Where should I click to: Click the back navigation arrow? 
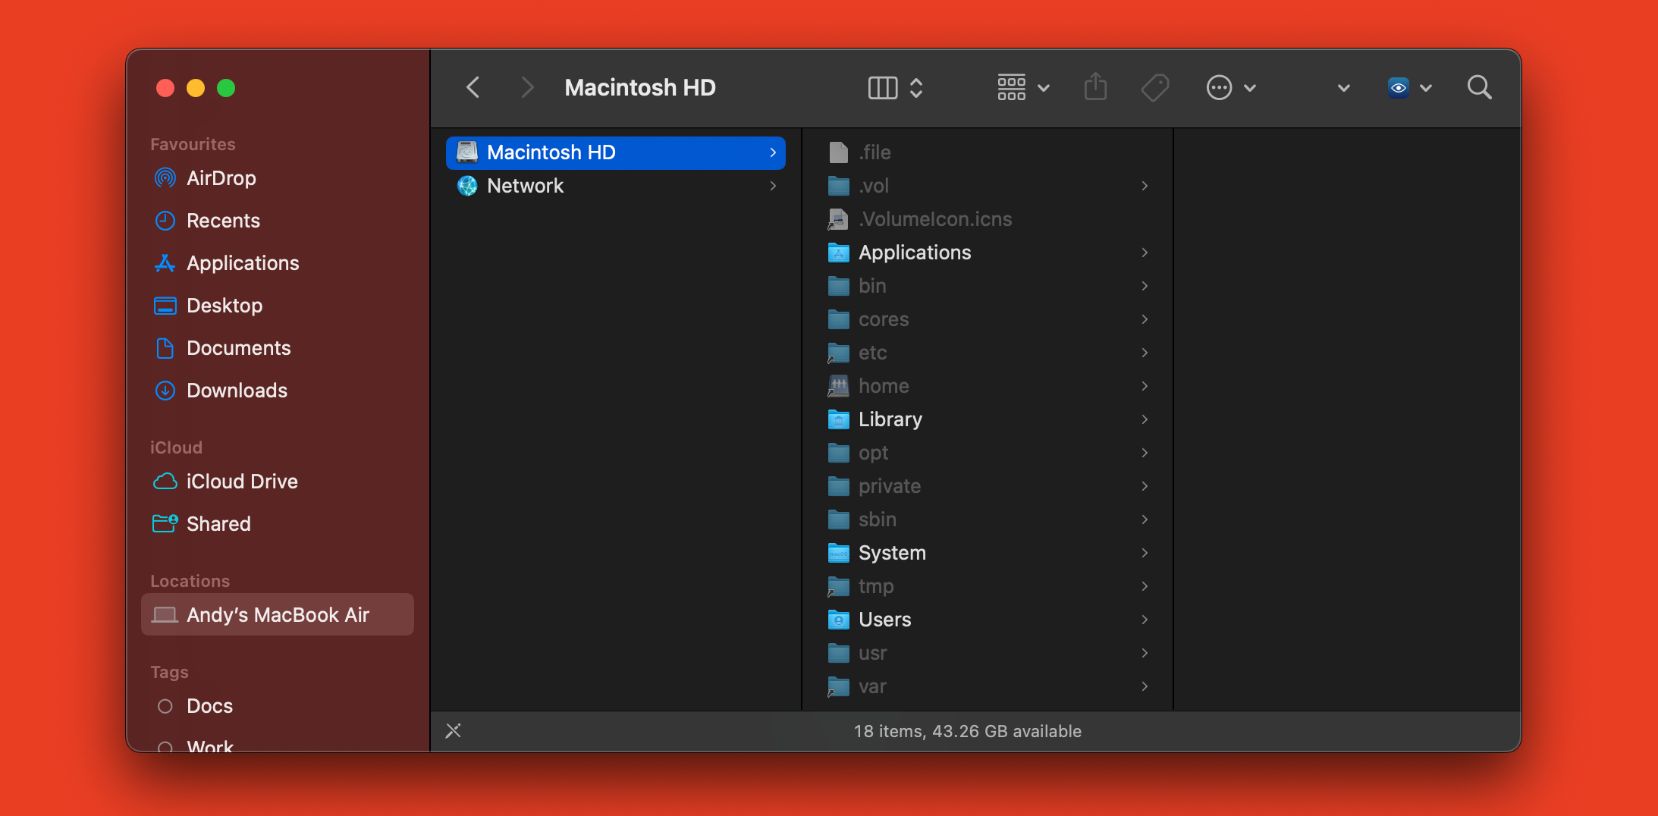pyautogui.click(x=473, y=87)
